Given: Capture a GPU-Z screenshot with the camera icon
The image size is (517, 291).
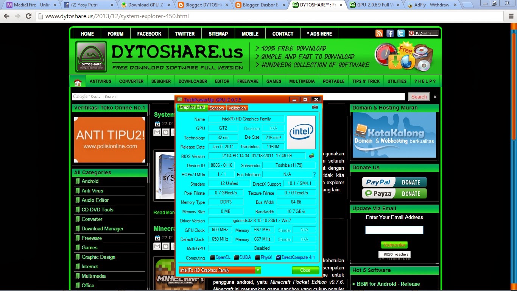Looking at the screenshot, I should coord(315,107).
